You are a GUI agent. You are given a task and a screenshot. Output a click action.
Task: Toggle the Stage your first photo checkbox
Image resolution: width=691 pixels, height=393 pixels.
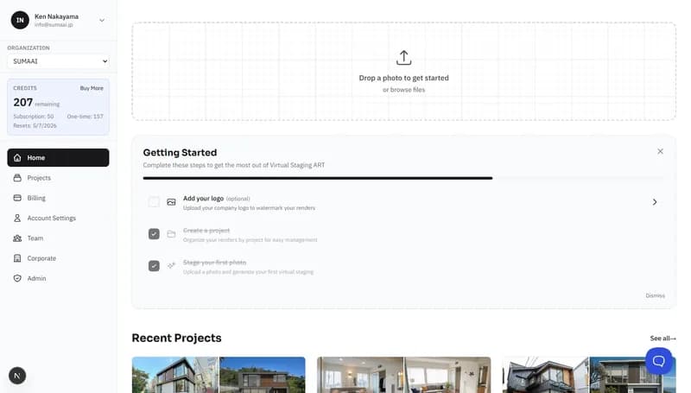coord(154,266)
